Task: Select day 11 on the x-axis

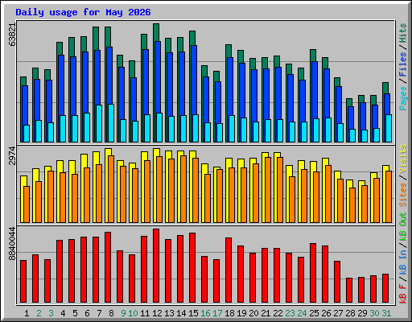Action: pyautogui.click(x=145, y=313)
